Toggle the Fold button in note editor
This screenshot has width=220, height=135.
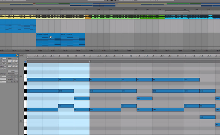pos(22,55)
